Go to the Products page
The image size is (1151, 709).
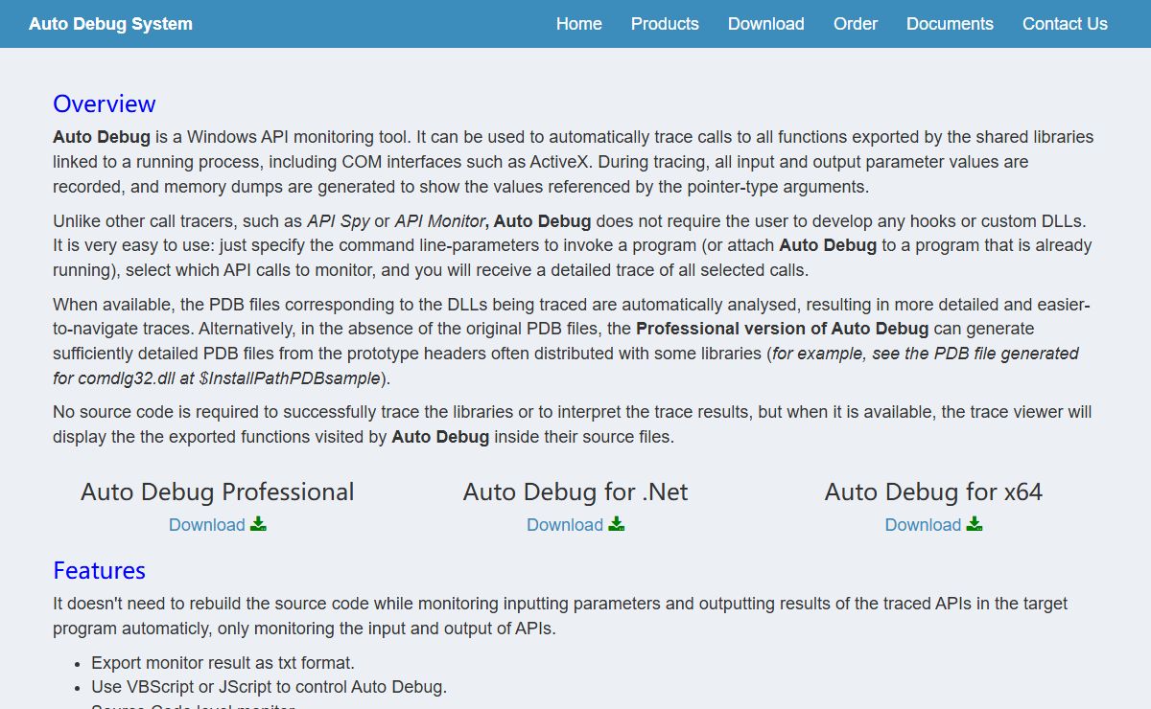pyautogui.click(x=665, y=24)
